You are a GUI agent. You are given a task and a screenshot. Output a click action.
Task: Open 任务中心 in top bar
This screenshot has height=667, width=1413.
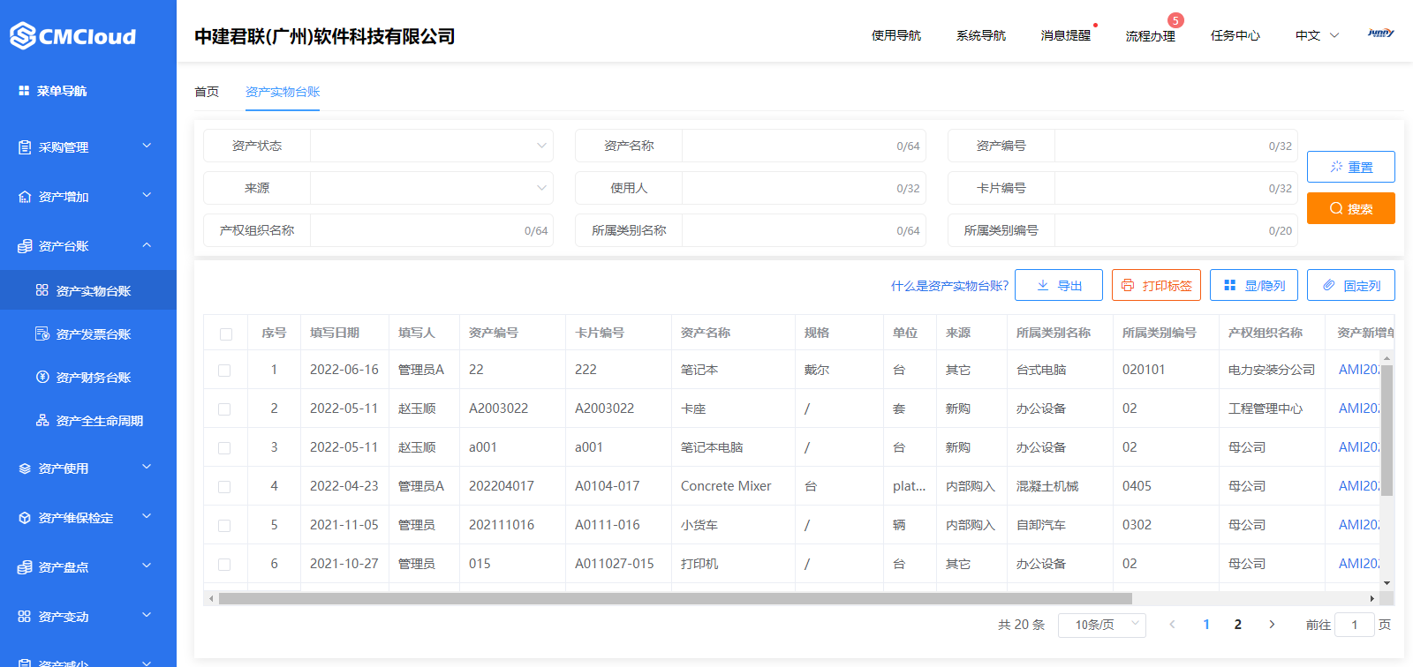point(1235,35)
